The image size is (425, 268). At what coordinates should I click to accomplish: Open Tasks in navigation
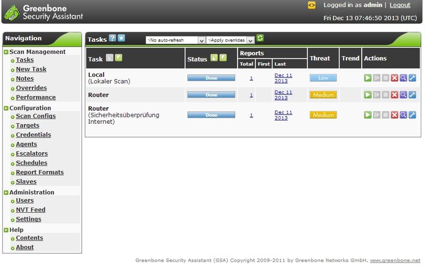coord(24,60)
